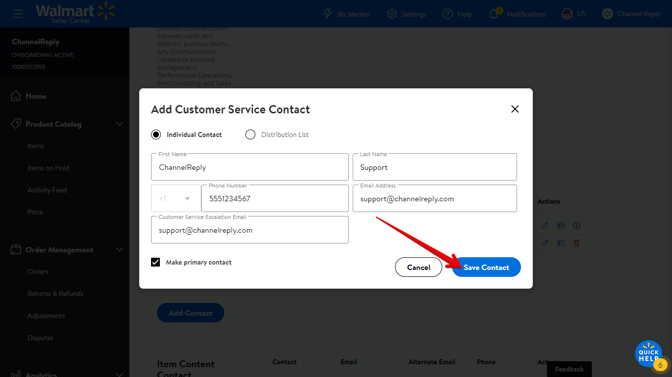
Task: Click the Phone Number field
Action: coord(275,198)
